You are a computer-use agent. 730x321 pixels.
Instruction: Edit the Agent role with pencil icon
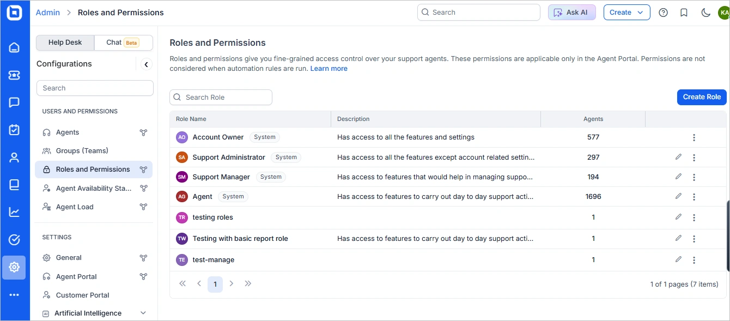pos(678,196)
